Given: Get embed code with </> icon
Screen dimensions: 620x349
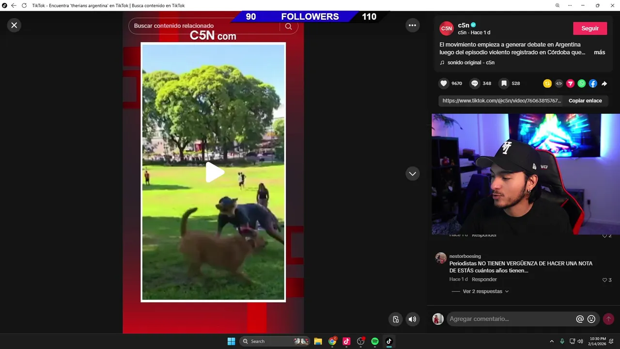Looking at the screenshot, I should [x=559, y=83].
